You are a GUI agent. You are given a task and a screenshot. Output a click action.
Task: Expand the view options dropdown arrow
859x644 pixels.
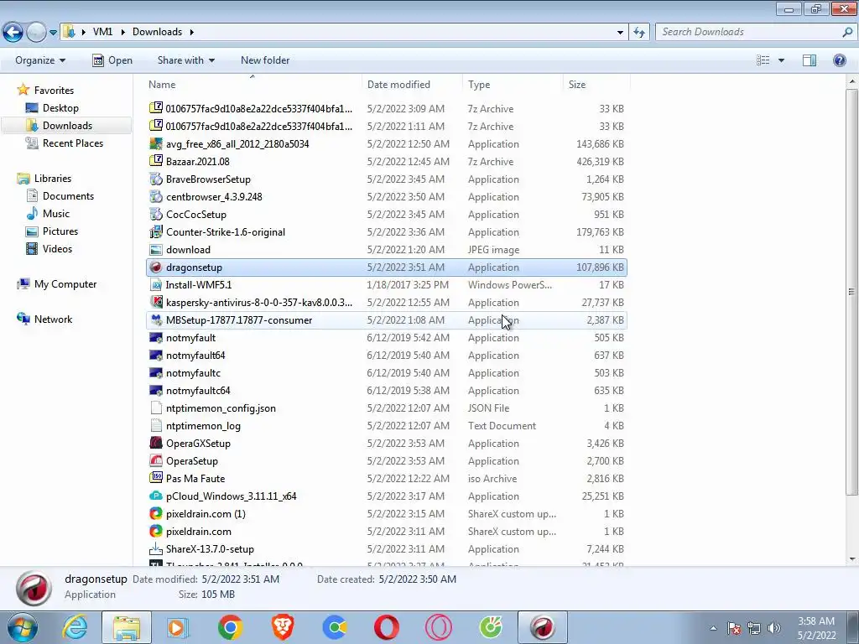pos(781,60)
